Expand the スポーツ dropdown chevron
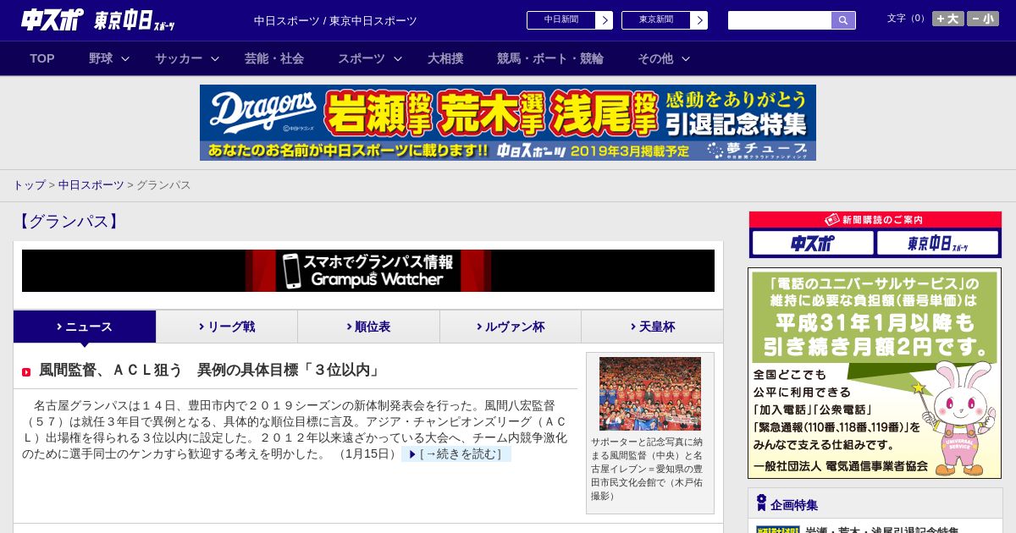This screenshot has height=533, width=1016. (x=398, y=59)
